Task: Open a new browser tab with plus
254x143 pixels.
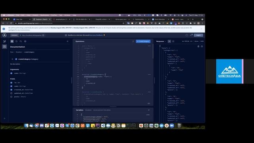Action: (193, 19)
